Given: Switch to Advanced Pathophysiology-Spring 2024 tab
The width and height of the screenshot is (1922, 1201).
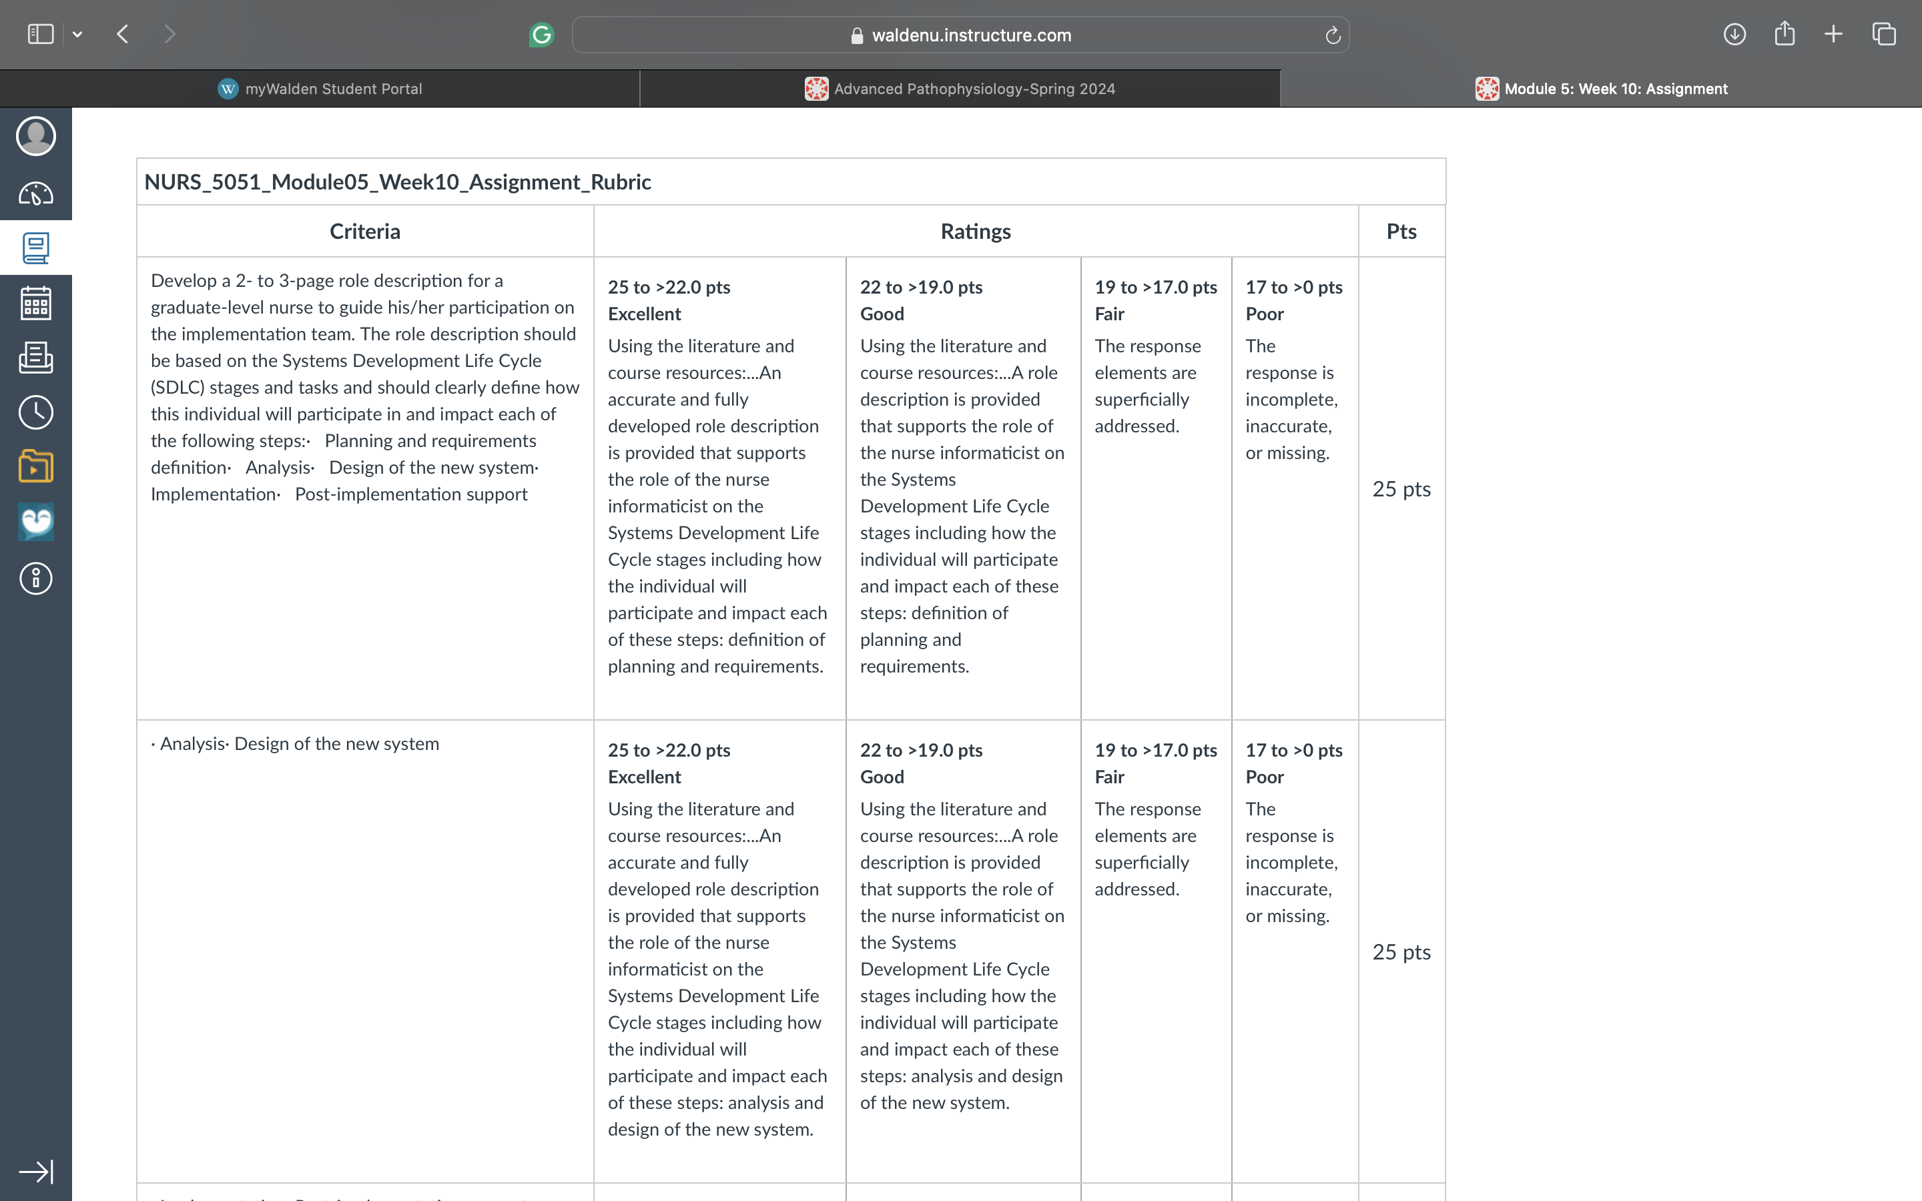Looking at the screenshot, I should (x=960, y=89).
